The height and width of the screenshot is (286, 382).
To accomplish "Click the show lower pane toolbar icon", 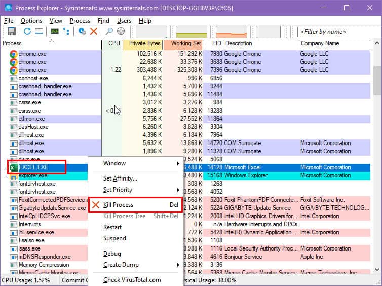I will pyautogui.click(x=39, y=31).
